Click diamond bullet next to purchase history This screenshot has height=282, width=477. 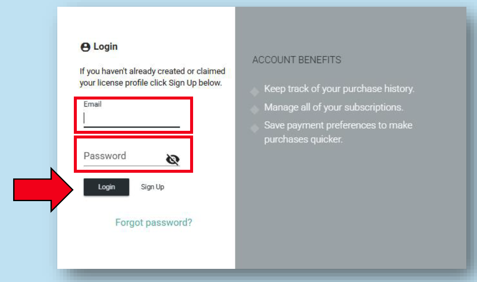coord(255,91)
